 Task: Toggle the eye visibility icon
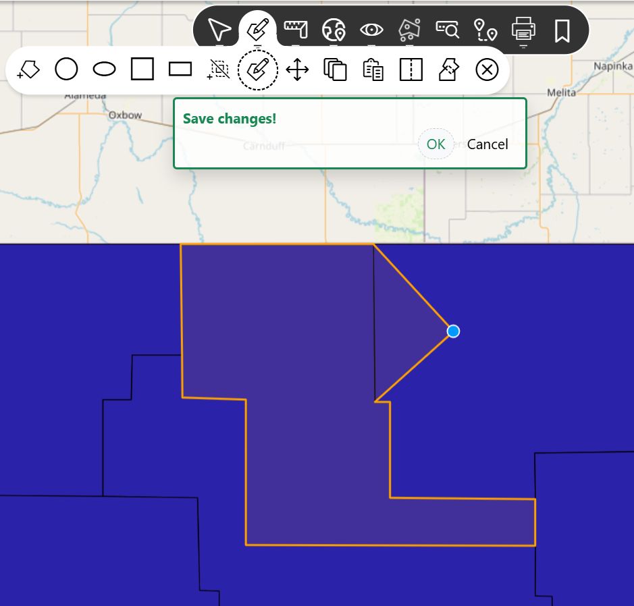click(371, 30)
